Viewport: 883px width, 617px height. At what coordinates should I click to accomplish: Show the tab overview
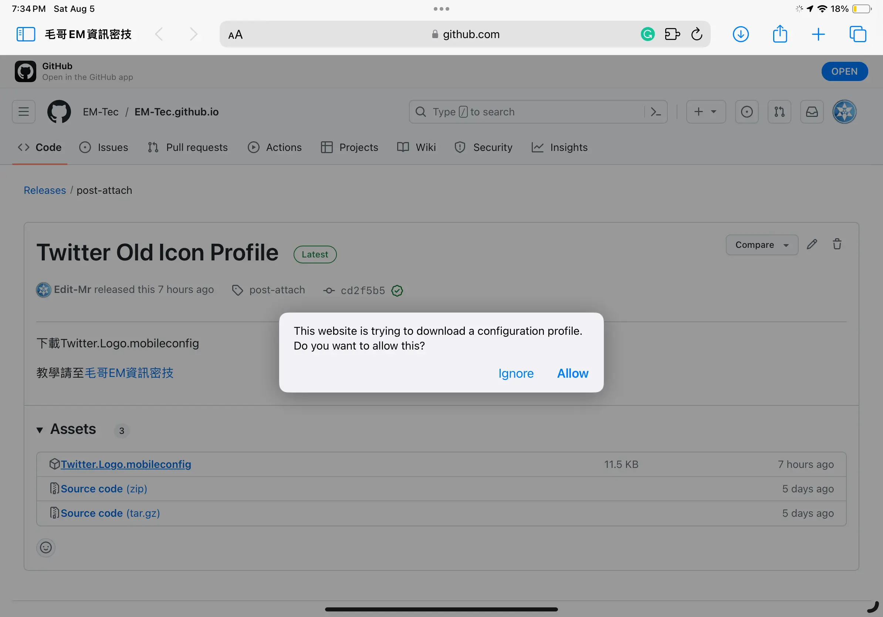coord(857,34)
